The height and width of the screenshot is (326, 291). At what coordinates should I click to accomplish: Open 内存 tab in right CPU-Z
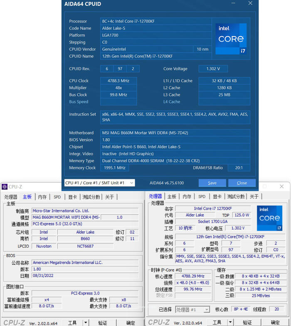[187, 196]
